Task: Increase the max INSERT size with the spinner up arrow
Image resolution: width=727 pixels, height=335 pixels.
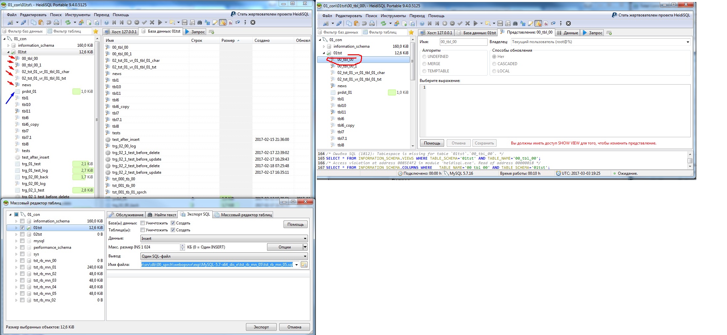Action: point(183,245)
